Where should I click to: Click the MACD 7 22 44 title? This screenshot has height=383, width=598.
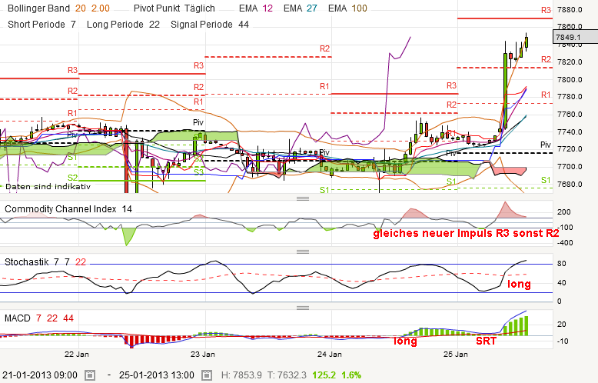(x=39, y=318)
